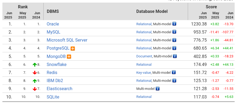Click the -2.53 change for Elasticsearch
236x103 pixels.
pyautogui.click(x=215, y=89)
